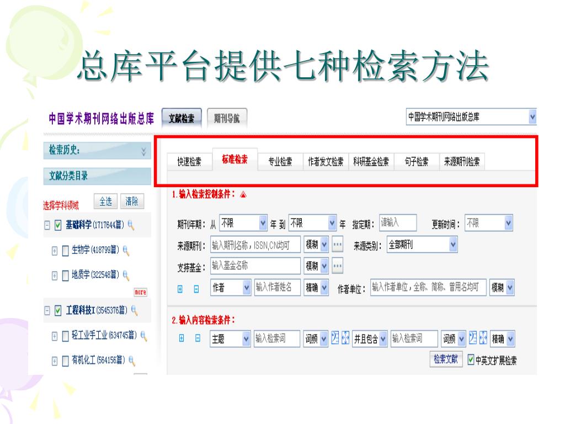
Task: Click the first term-helper icon after first 词频
Action: (335, 338)
